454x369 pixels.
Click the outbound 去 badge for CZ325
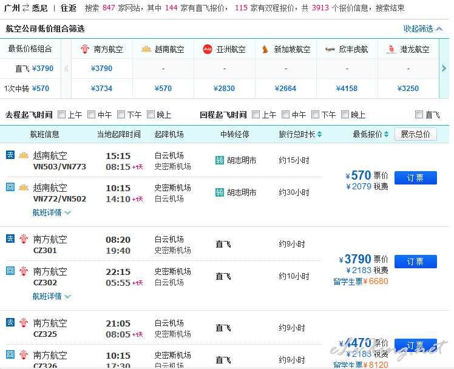(10, 322)
